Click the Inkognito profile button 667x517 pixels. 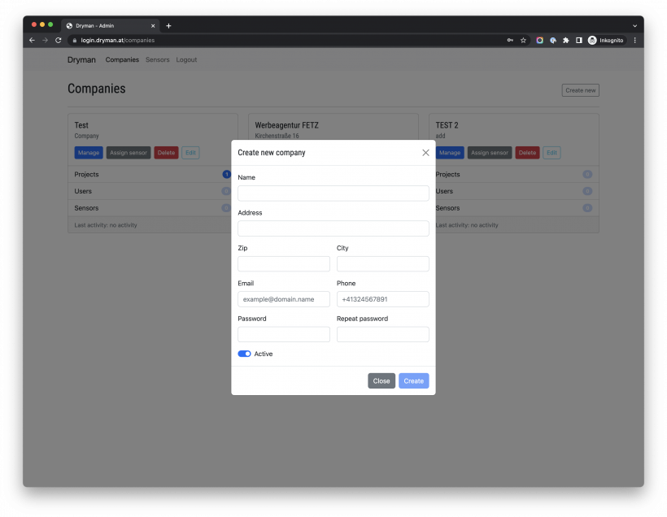click(606, 40)
